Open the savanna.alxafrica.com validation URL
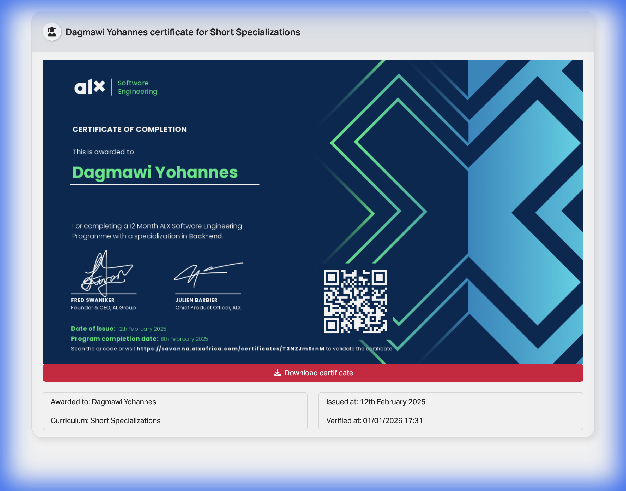Image resolution: width=626 pixels, height=491 pixels. pos(231,349)
